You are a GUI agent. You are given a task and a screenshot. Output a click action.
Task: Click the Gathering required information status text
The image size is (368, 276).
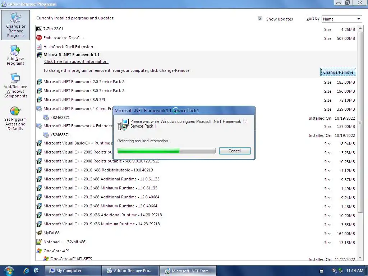coord(144,141)
